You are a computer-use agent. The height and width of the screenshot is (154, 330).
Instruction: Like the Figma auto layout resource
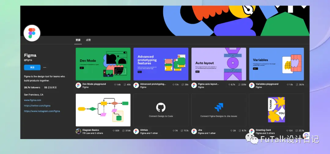click(229, 84)
